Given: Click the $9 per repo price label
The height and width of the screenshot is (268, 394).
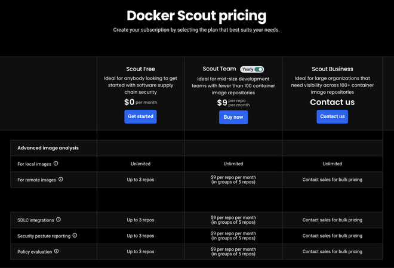Looking at the screenshot, I should tap(233, 103).
